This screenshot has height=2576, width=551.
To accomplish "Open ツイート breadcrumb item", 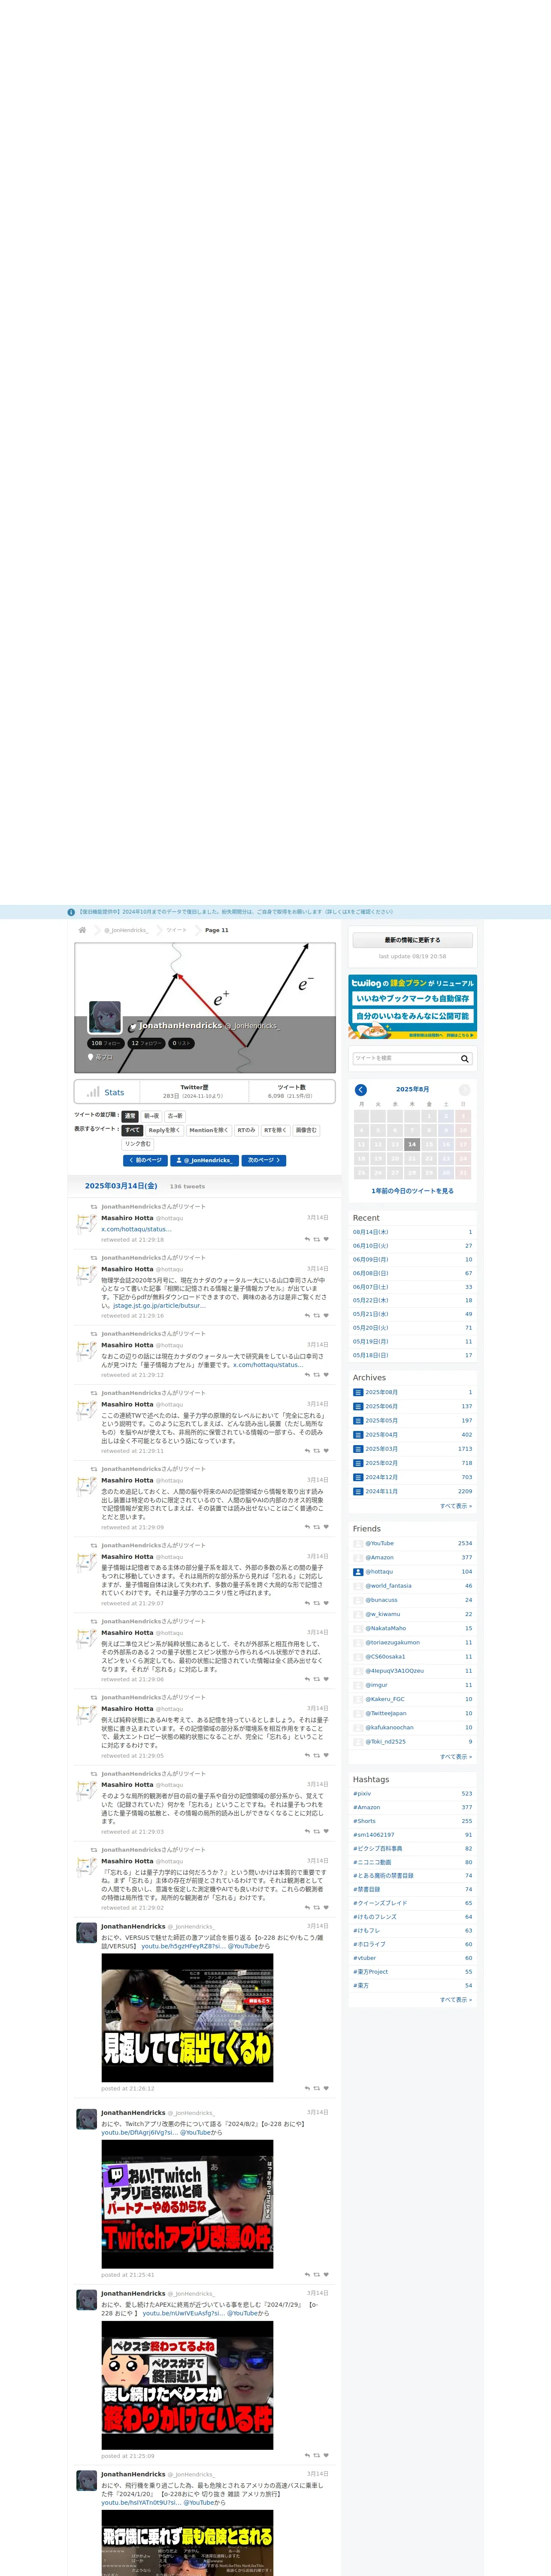I will pos(176,930).
